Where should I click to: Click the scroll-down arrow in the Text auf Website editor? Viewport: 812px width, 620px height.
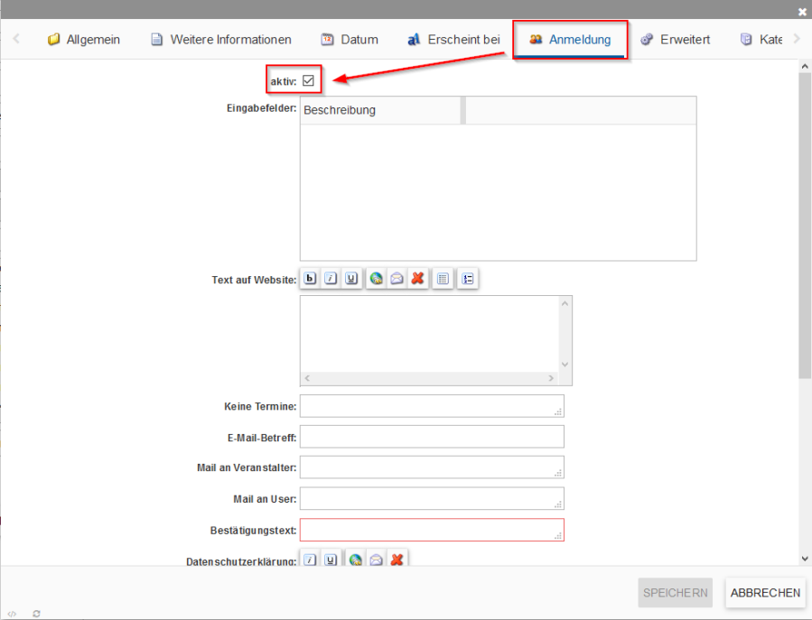point(565,365)
